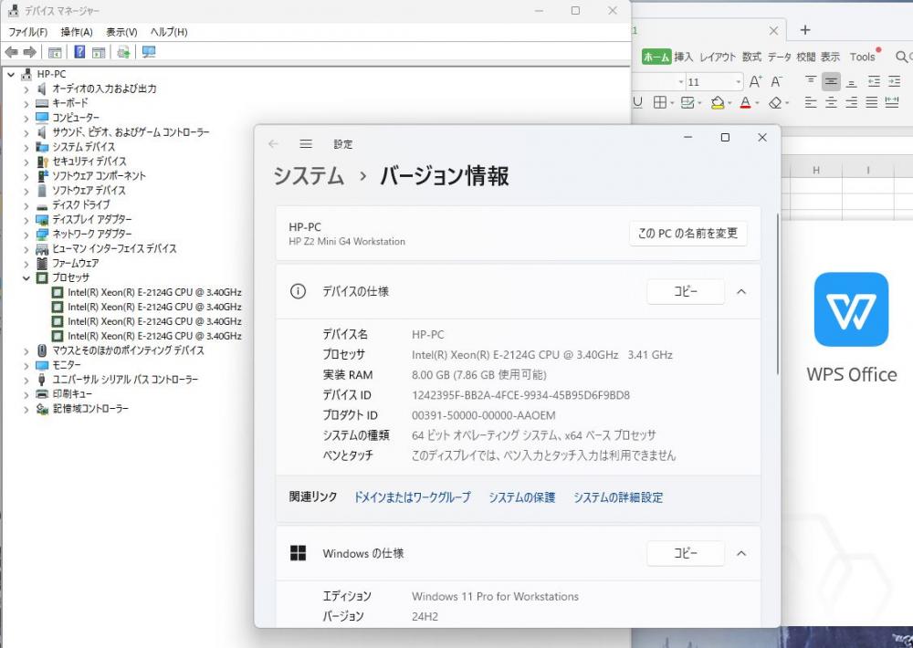Close the WPS document tab with X
Image resolution: width=913 pixels, height=648 pixels.
774,31
